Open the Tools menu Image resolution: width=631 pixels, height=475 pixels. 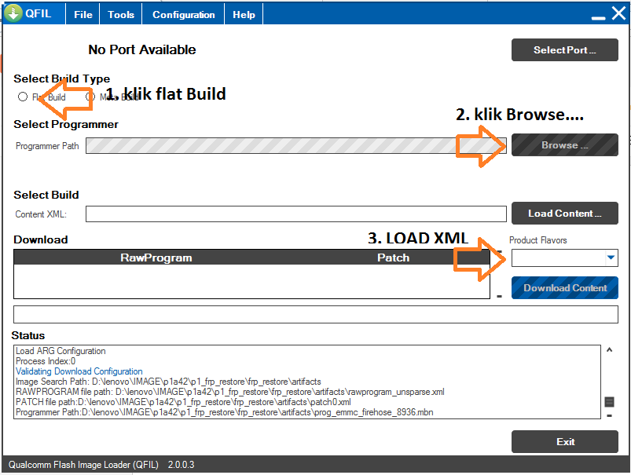121,15
